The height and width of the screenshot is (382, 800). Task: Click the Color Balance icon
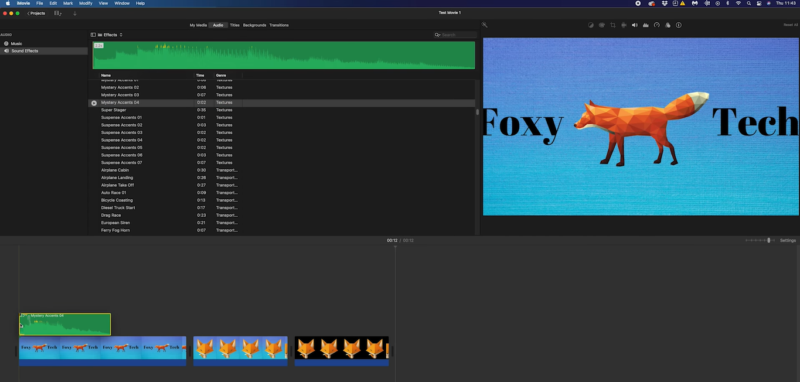[x=591, y=25]
